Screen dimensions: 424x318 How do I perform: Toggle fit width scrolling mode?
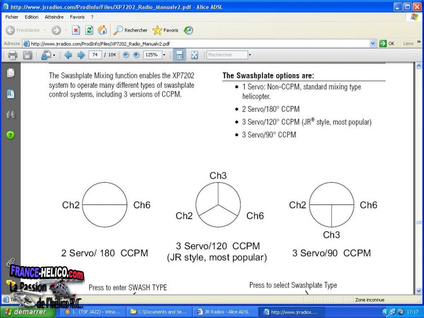tap(179, 55)
